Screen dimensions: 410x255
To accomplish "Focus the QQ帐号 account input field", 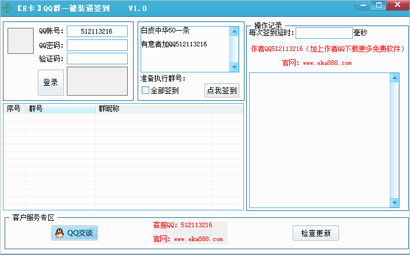I will 97,31.
